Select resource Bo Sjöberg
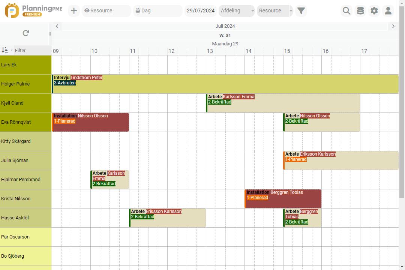Image resolution: width=405 pixels, height=270 pixels. pos(25,256)
